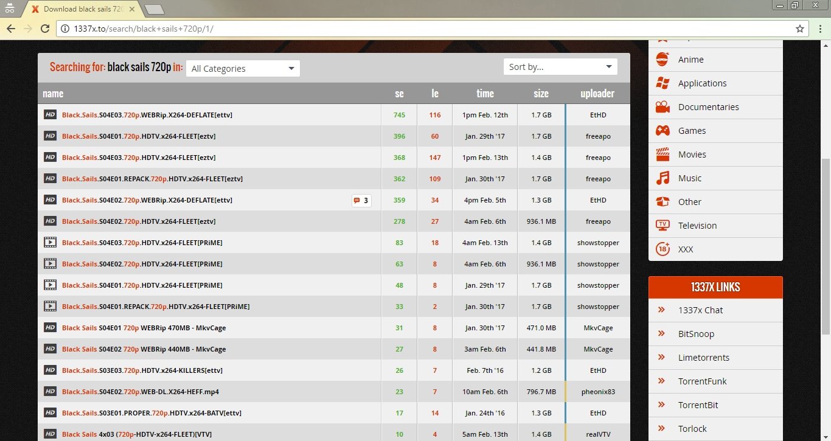The width and height of the screenshot is (831, 441).
Task: Click the arrow icon beside 1337x Chat
Action: coord(661,310)
